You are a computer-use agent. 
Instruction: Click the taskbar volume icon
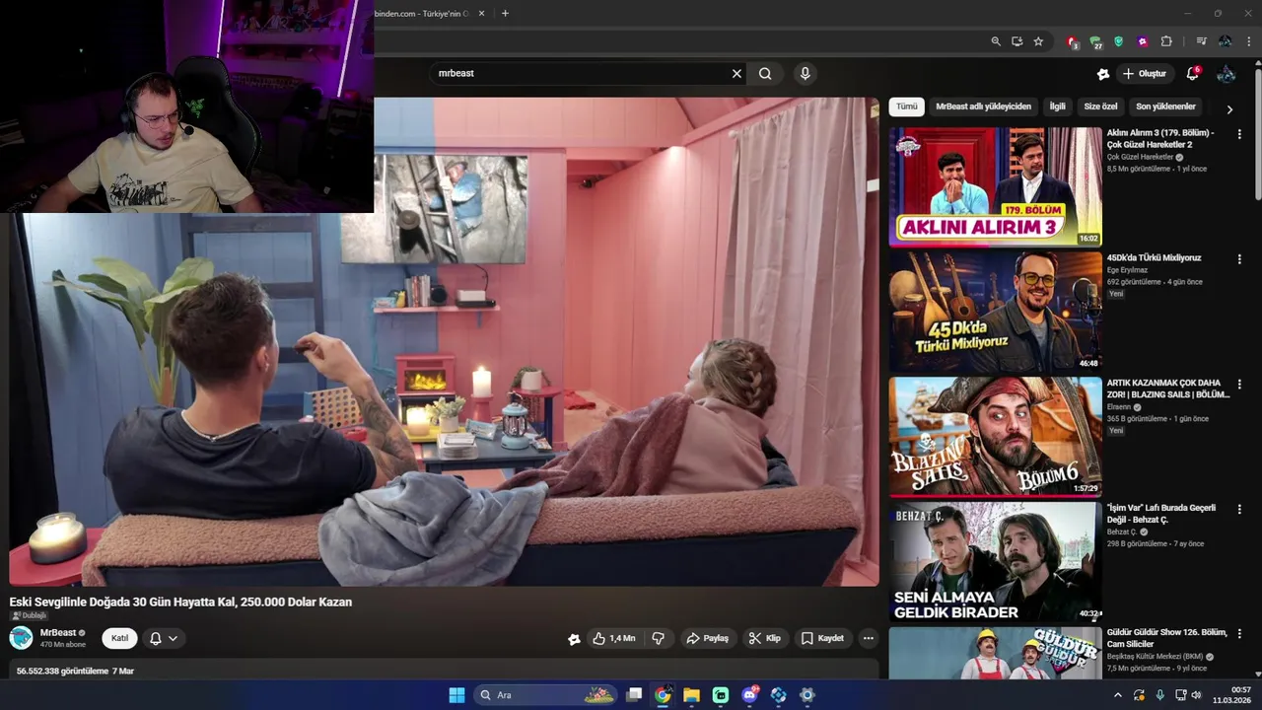pos(1196,695)
